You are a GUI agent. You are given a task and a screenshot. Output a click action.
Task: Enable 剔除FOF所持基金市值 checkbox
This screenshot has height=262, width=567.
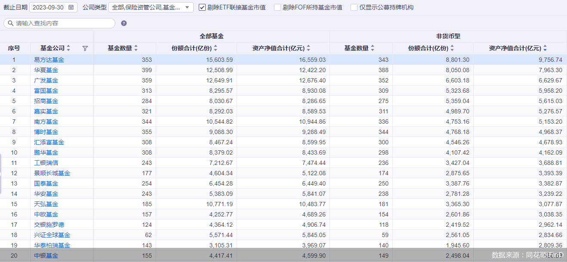[277, 7]
